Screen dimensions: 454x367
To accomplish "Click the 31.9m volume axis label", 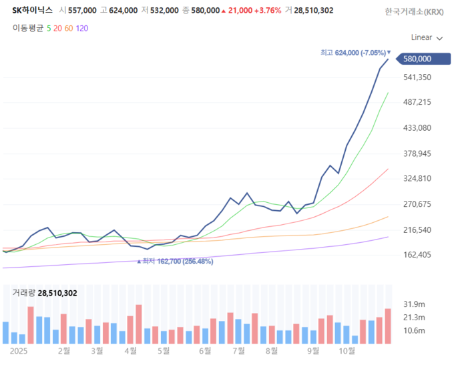I will pos(414,304).
